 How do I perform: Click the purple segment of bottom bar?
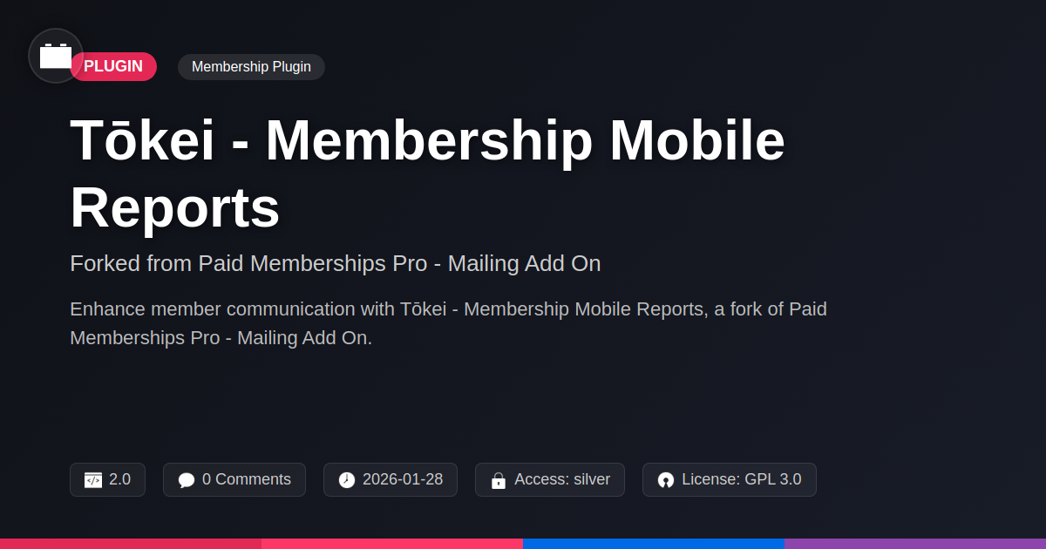(x=915, y=543)
